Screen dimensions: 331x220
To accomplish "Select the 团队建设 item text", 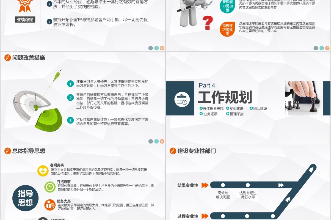I will point(260,108).
